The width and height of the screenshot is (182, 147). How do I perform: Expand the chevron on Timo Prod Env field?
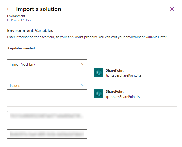click(83, 64)
